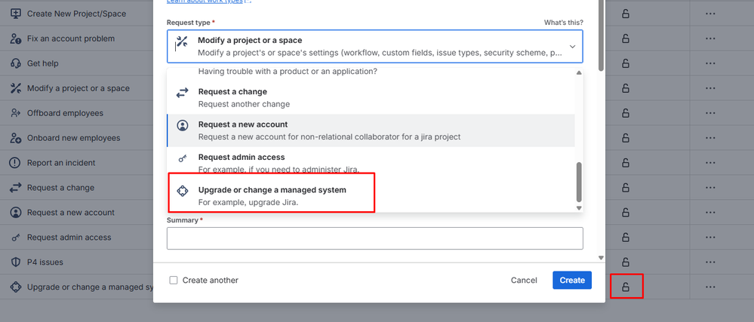Click the Fix an account problem row text
This screenshot has width=754, height=322.
pos(71,38)
